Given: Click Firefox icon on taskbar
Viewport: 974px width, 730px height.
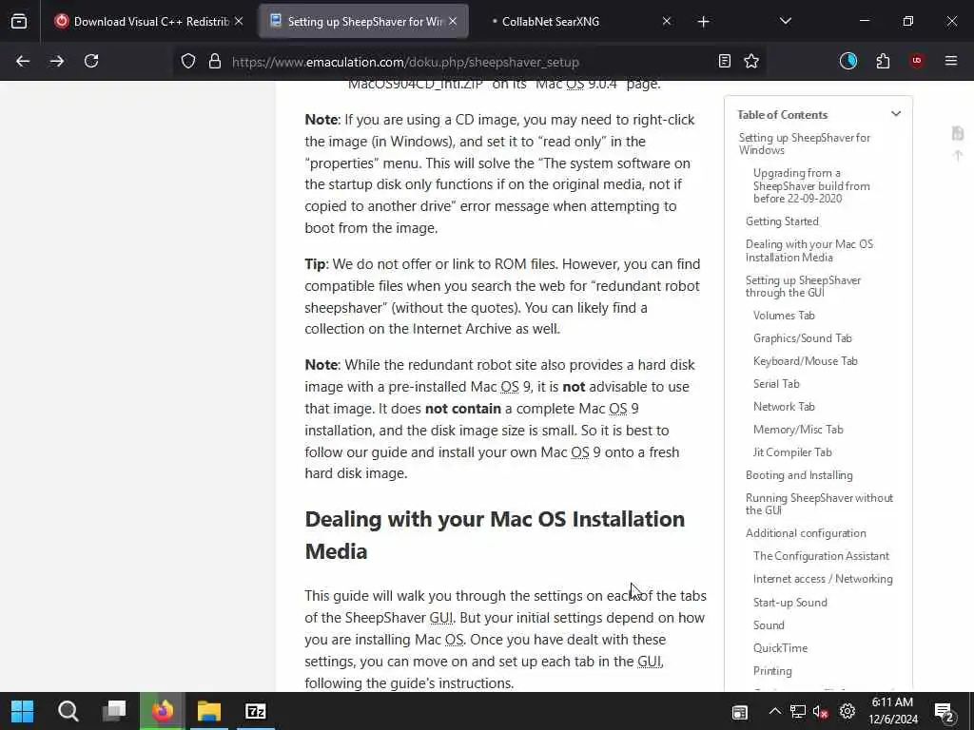Looking at the screenshot, I should click(x=162, y=711).
